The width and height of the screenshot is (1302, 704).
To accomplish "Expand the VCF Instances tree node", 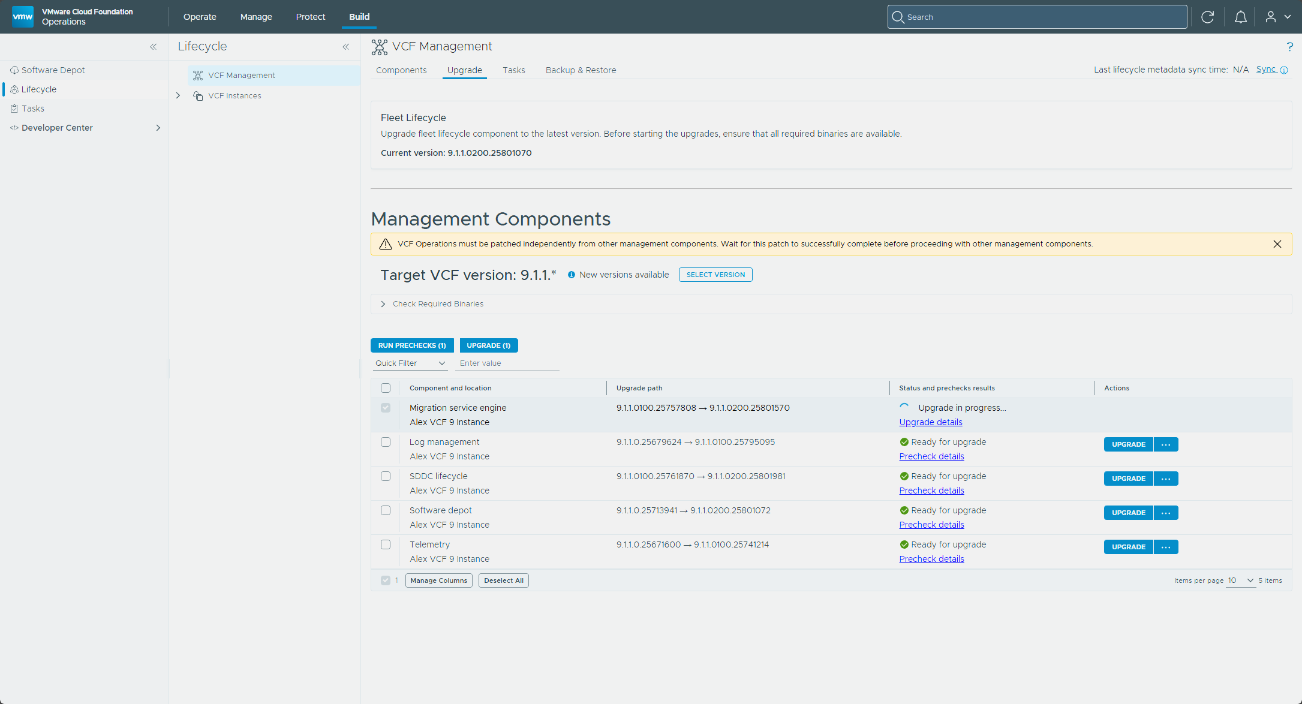I will pyautogui.click(x=178, y=95).
